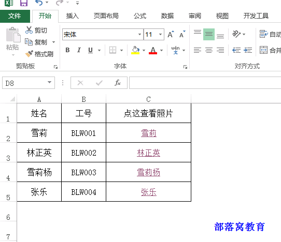
Task: Decrease indent
Action: pyautogui.click(x=236, y=50)
